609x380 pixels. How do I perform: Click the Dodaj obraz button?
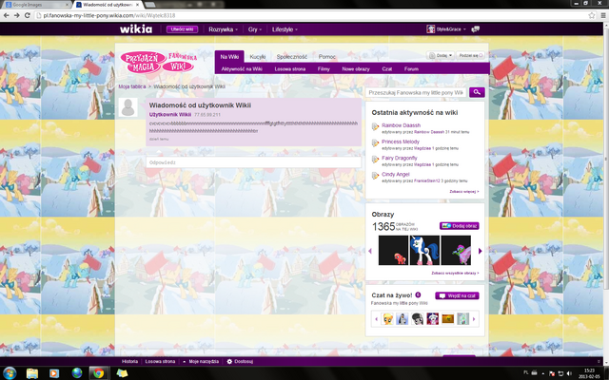pyautogui.click(x=459, y=226)
